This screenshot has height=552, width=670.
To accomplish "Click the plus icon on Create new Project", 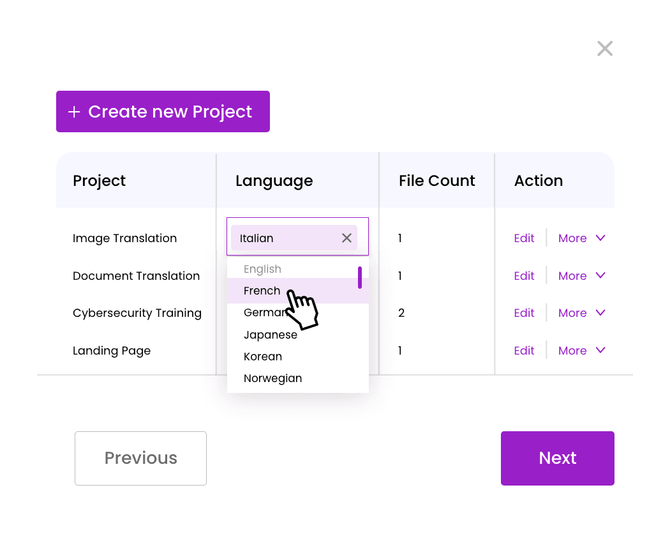I will pyautogui.click(x=75, y=111).
